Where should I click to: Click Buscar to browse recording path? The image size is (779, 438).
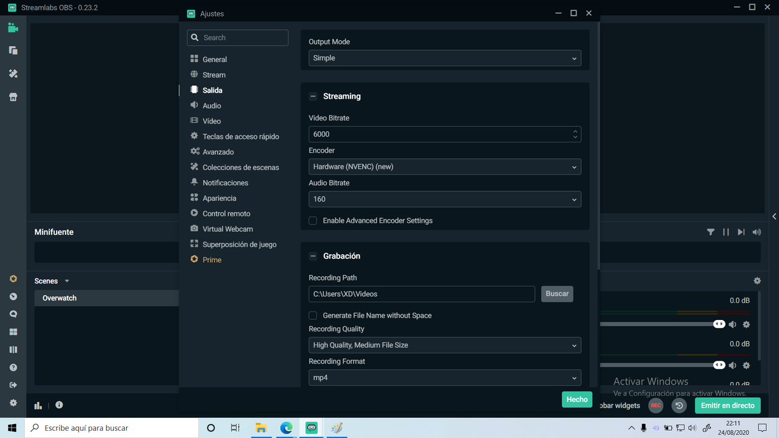point(557,294)
